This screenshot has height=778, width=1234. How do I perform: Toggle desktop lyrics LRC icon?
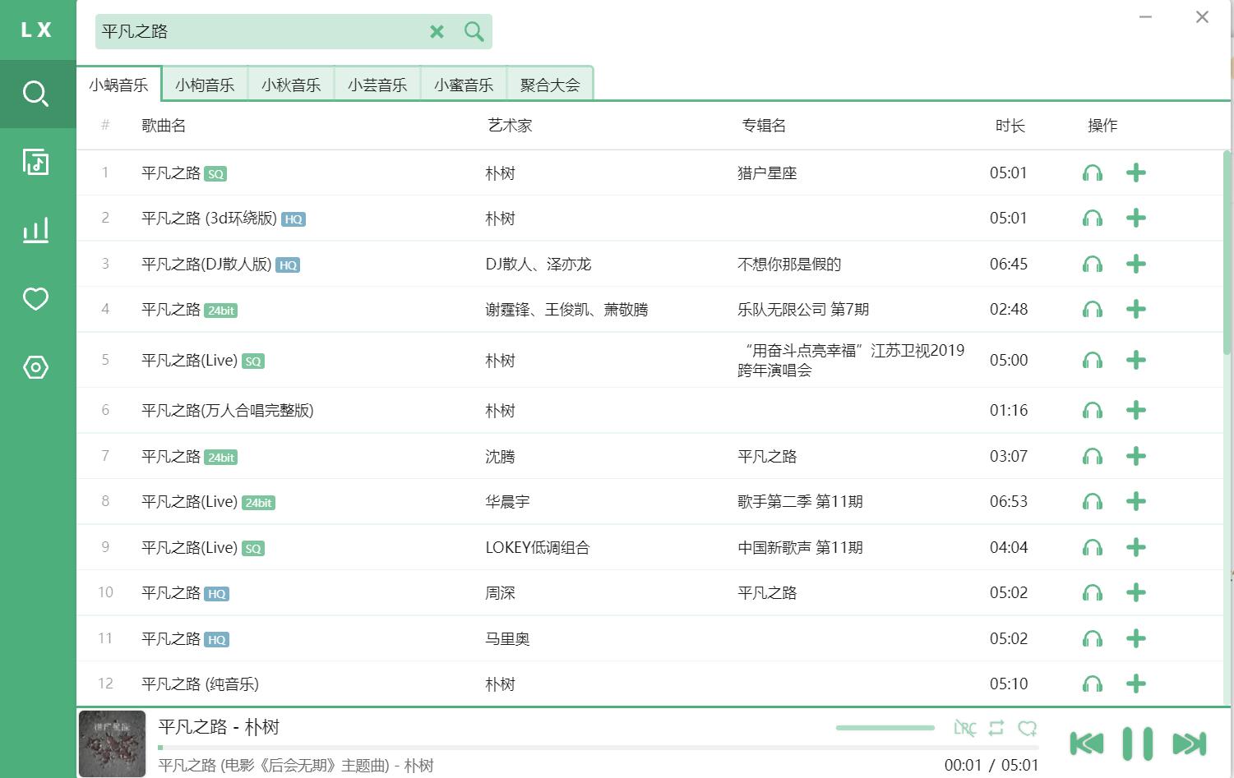click(964, 728)
